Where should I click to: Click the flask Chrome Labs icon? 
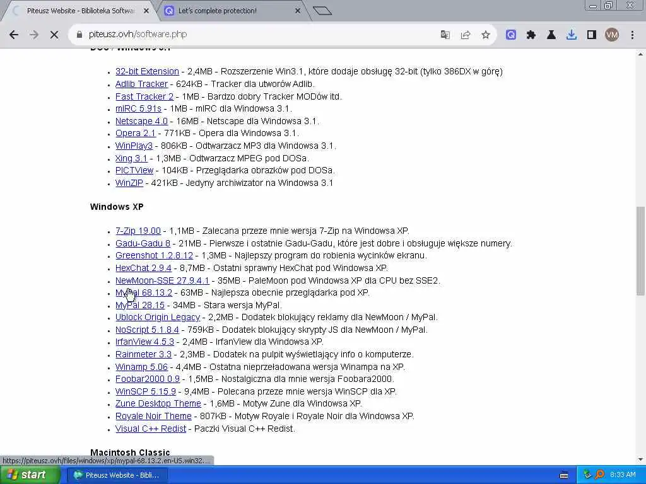click(551, 35)
